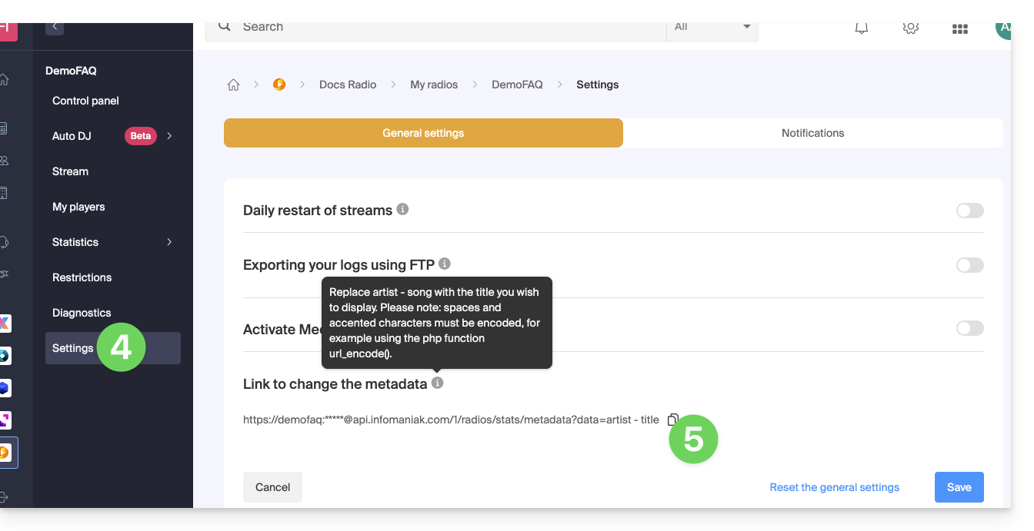Copy the metadata link with copy icon

tap(673, 420)
